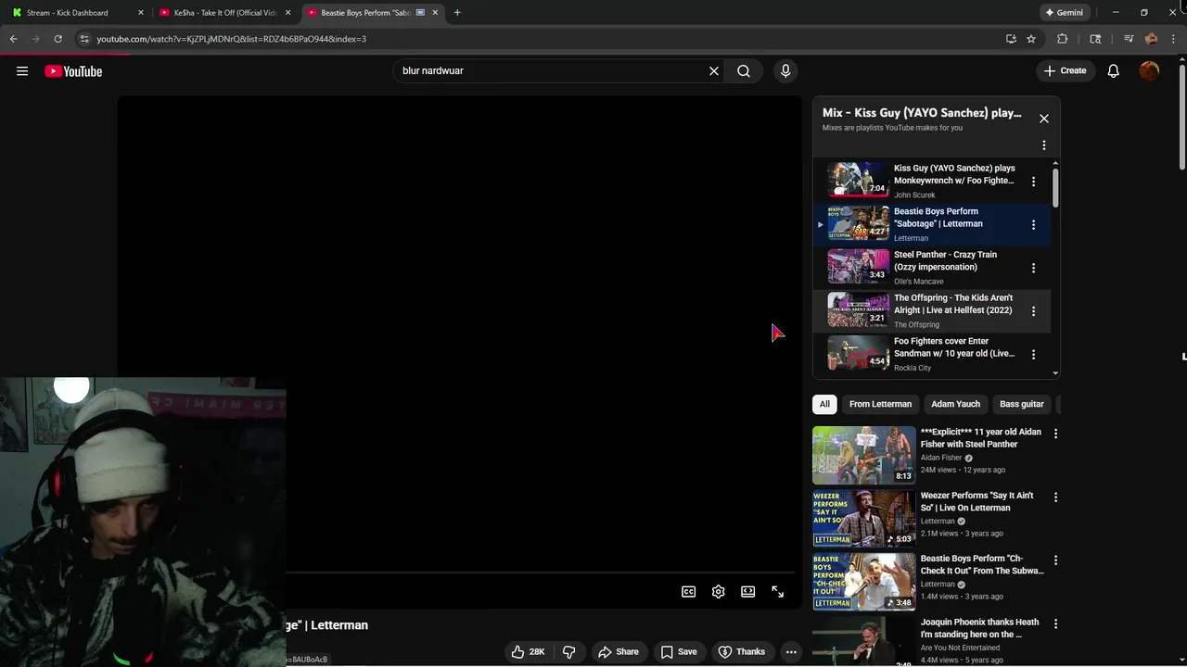Open Chrome three-dot menu
Viewport: 1187px width, 667px height.
(x=1174, y=39)
